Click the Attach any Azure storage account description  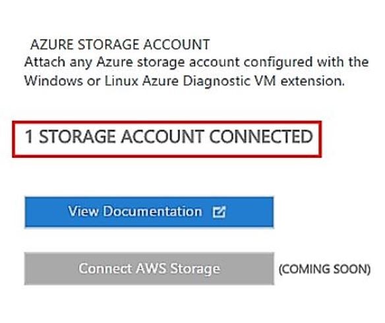pyautogui.click(x=196, y=71)
